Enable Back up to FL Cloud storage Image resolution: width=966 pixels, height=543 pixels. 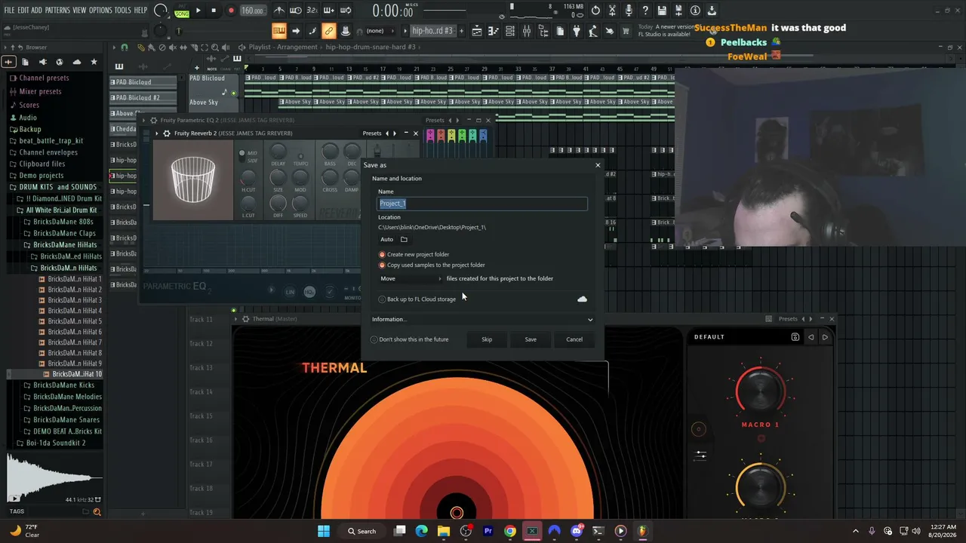point(382,299)
